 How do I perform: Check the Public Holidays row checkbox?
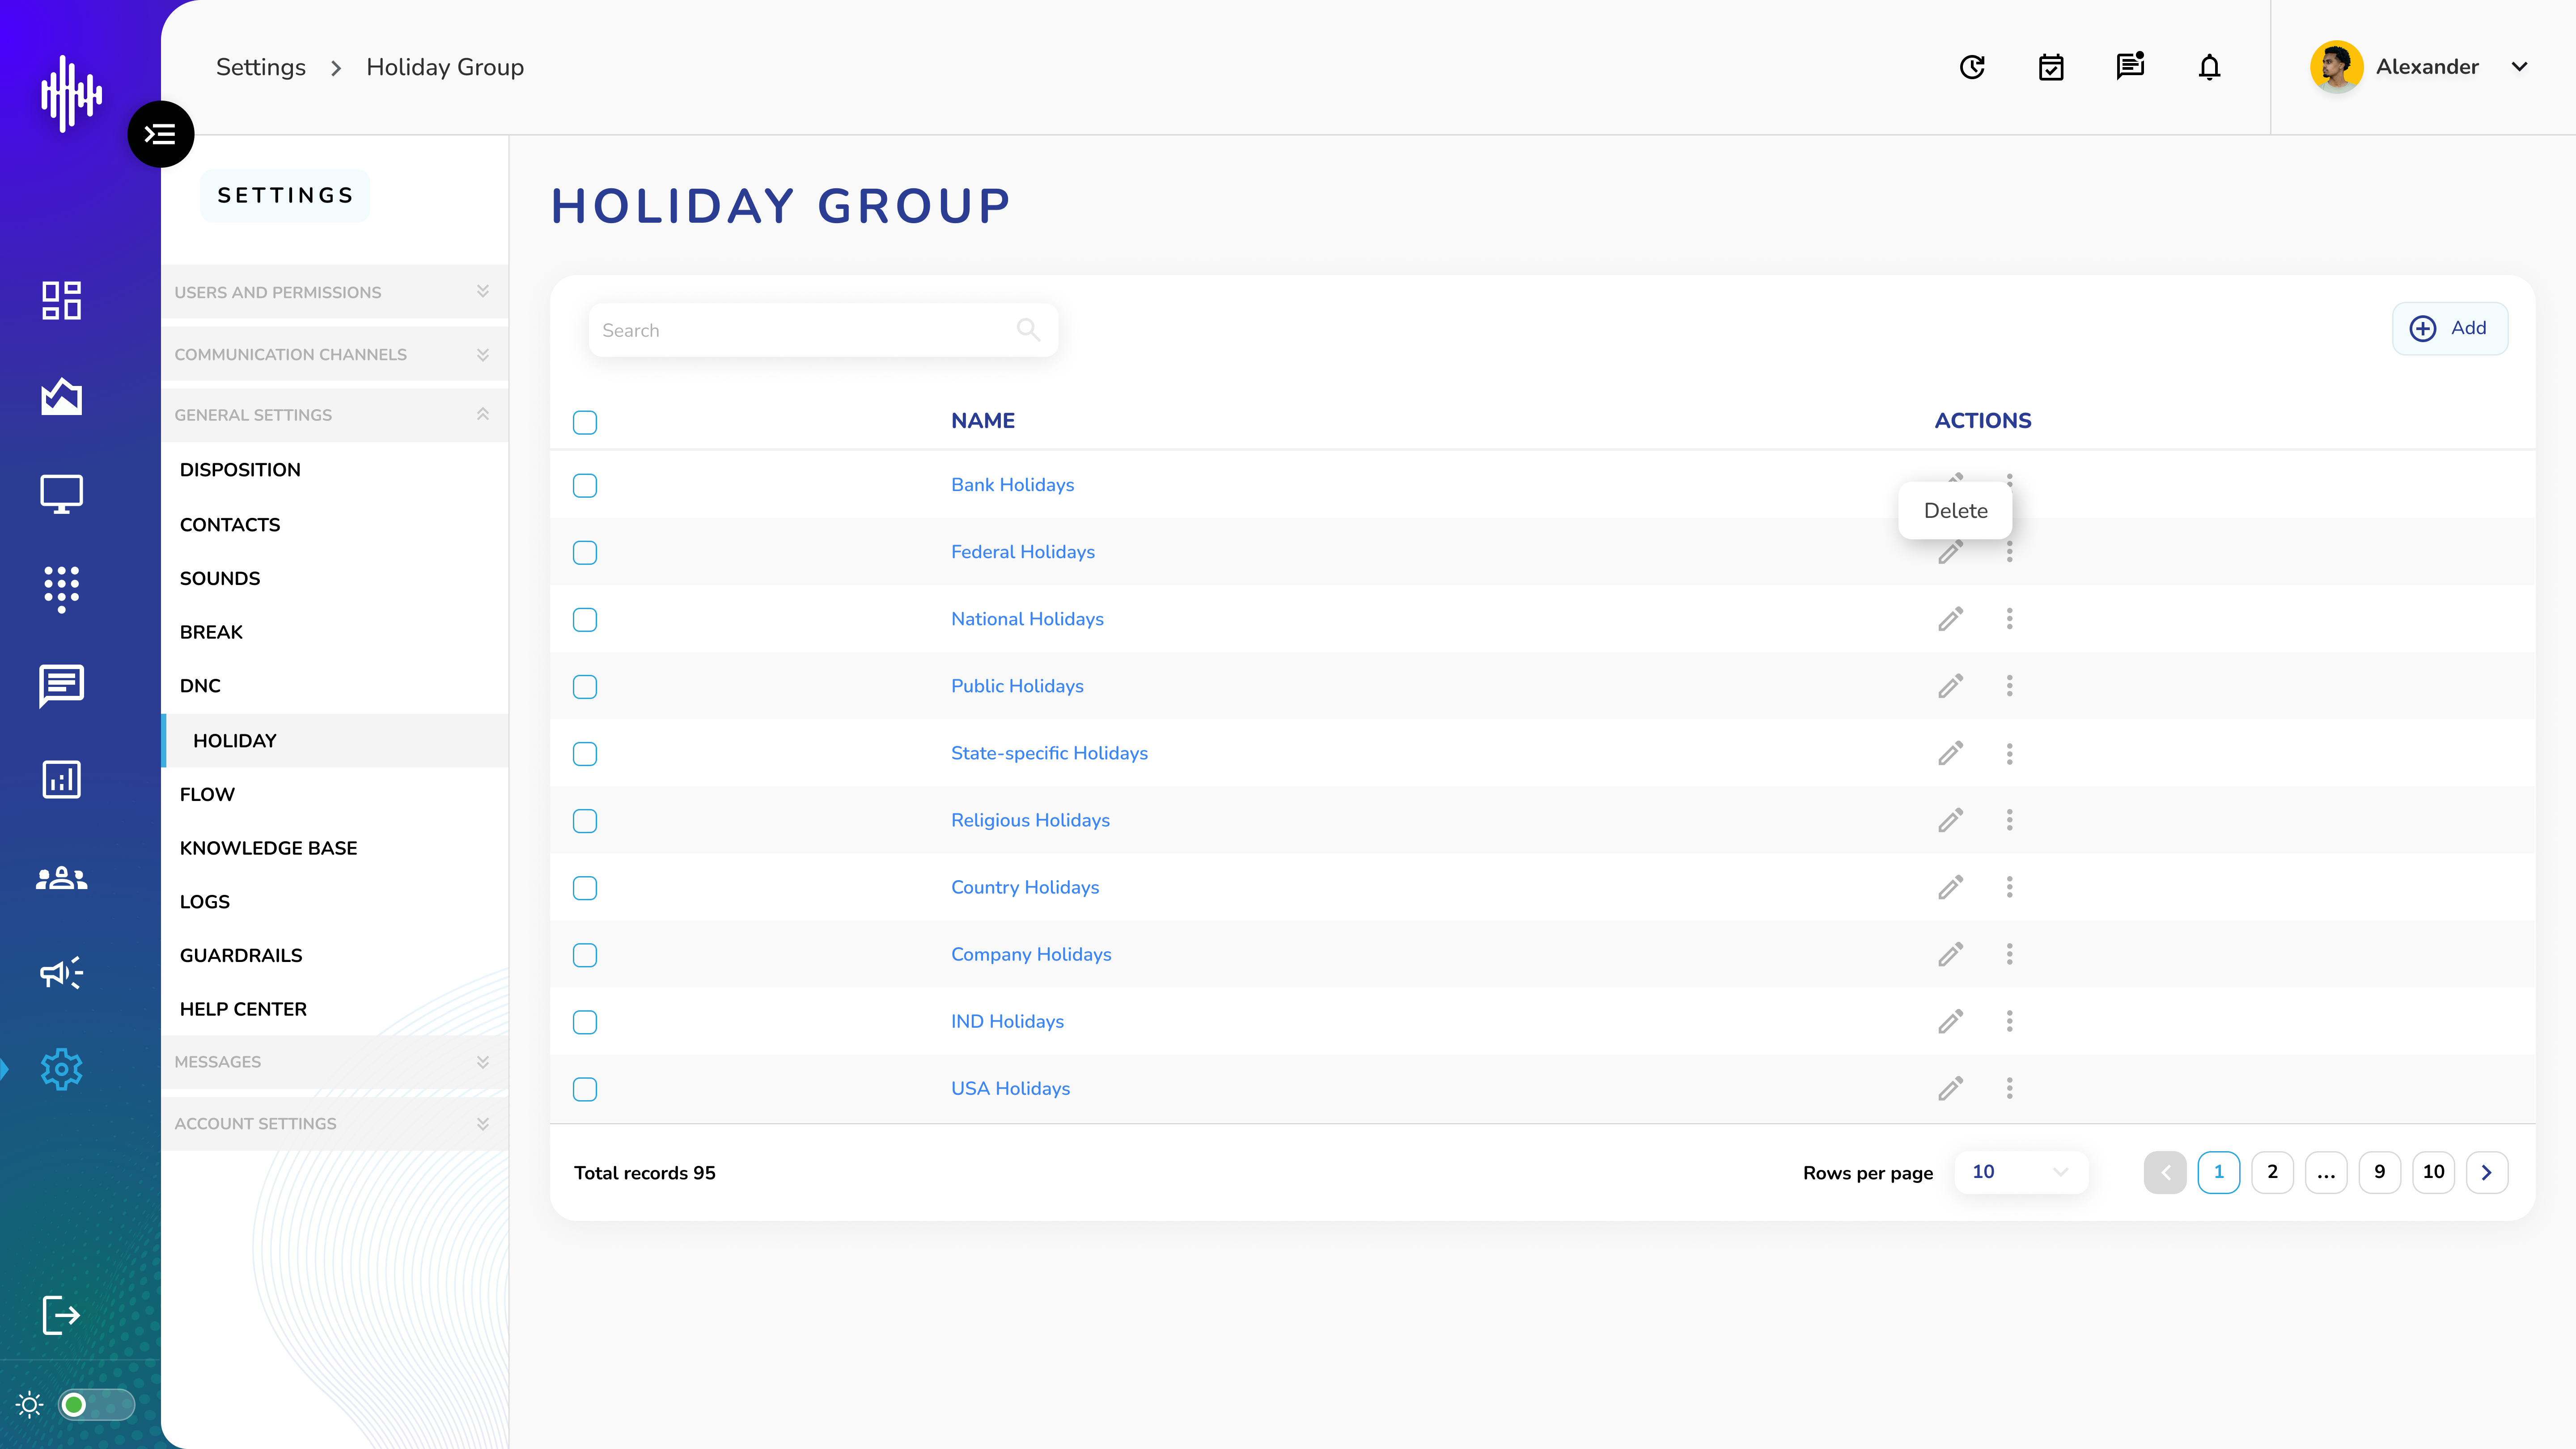point(585,687)
